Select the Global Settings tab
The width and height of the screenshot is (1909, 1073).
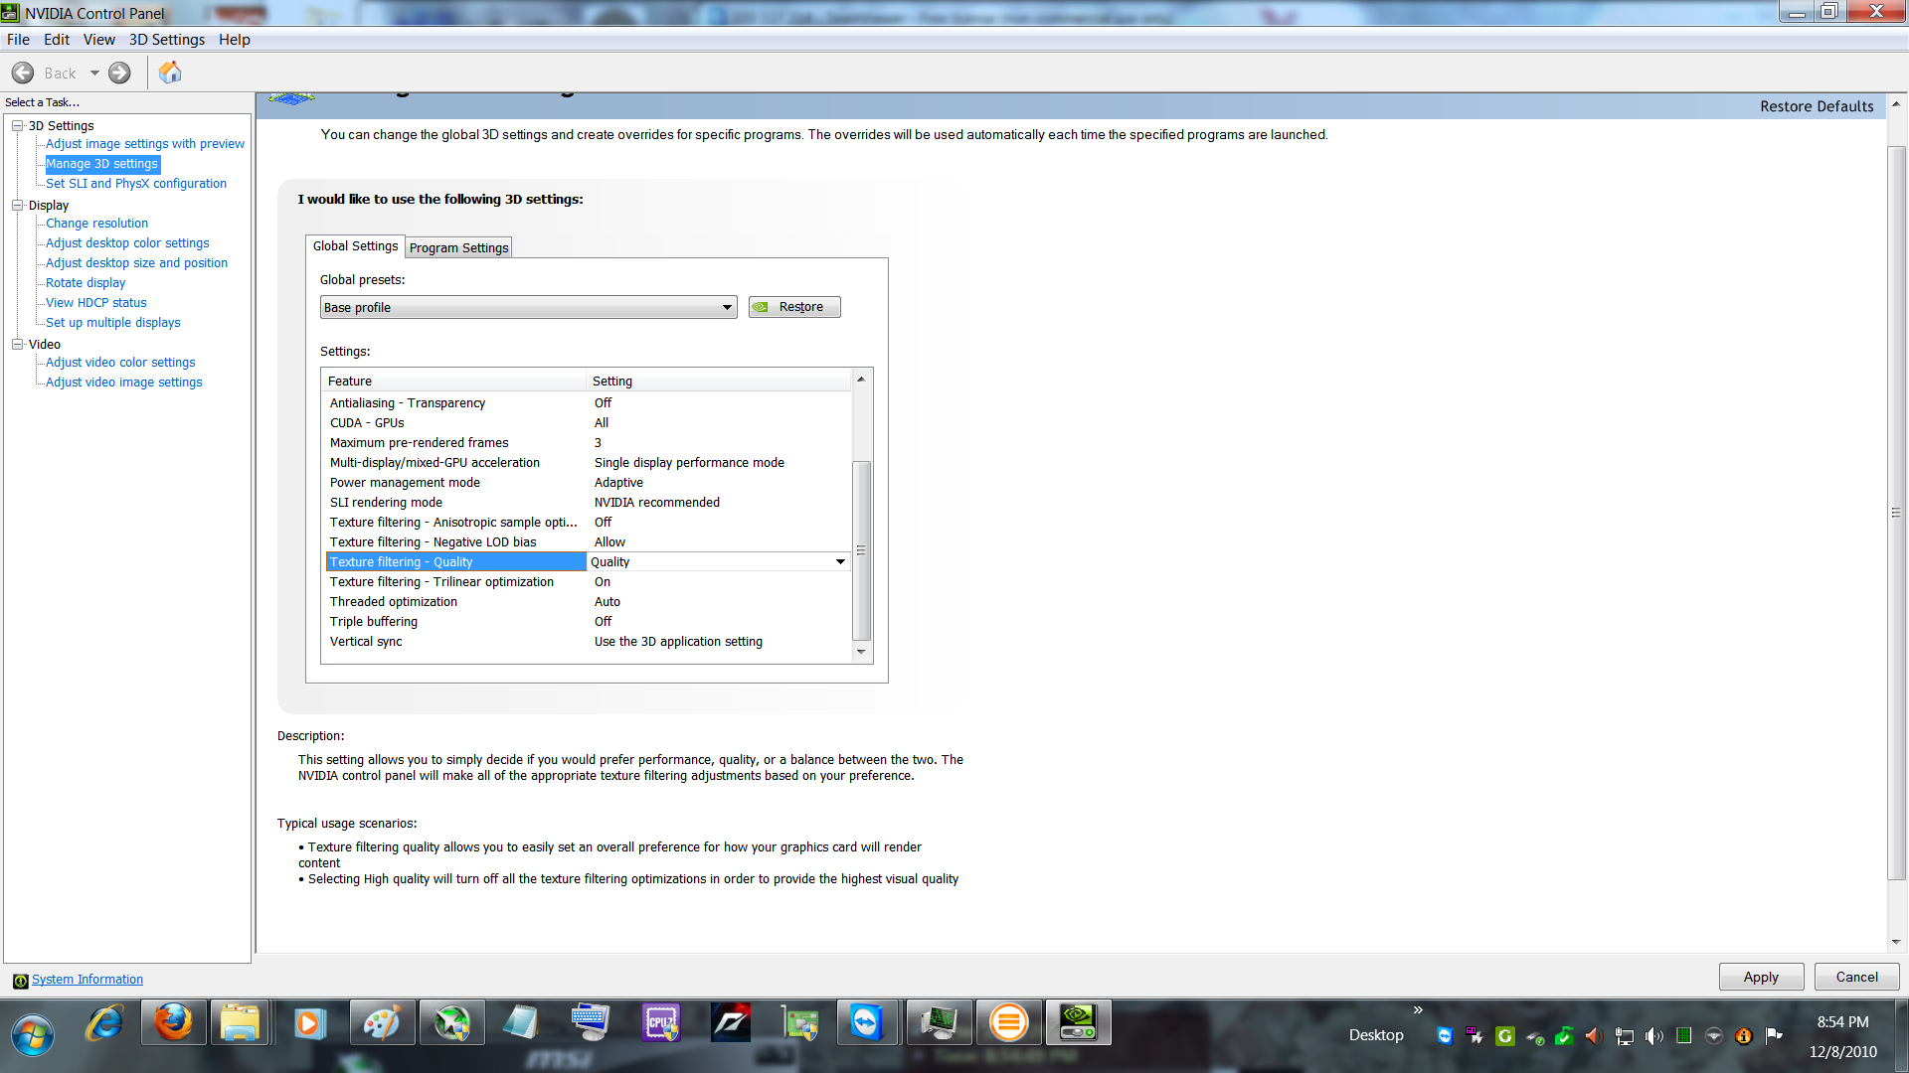(x=355, y=246)
